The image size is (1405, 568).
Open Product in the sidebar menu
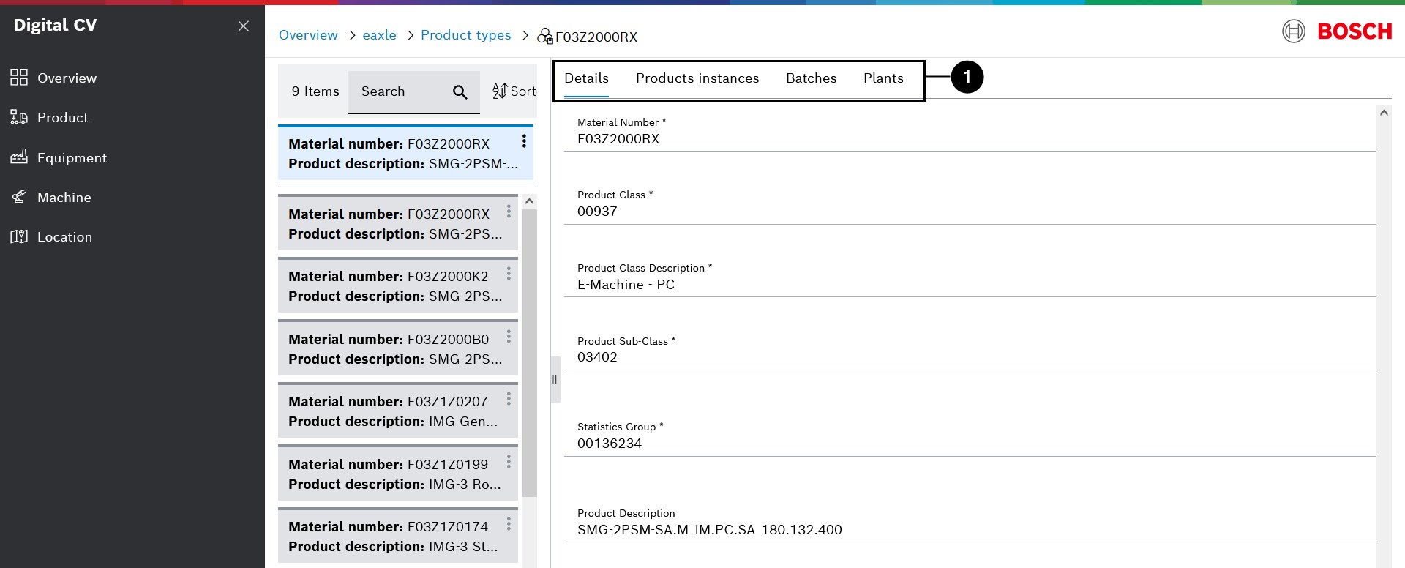point(63,117)
